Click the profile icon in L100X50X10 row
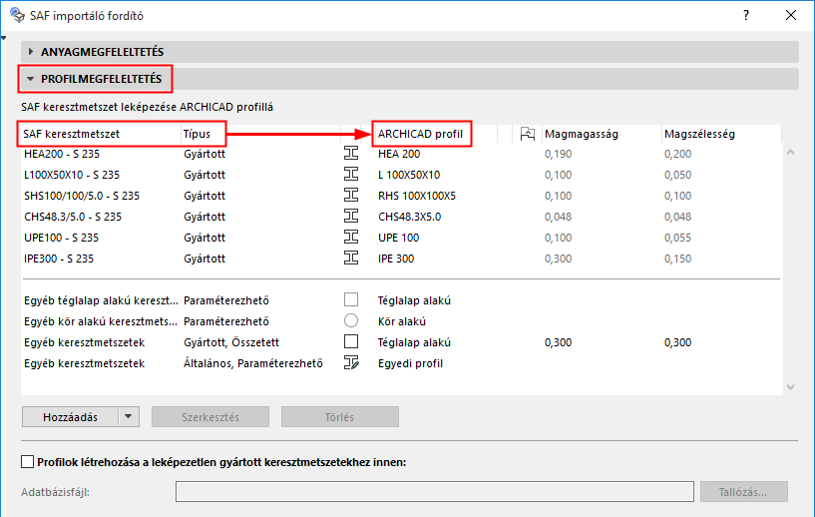Image resolution: width=815 pixels, height=517 pixels. pos(351,175)
